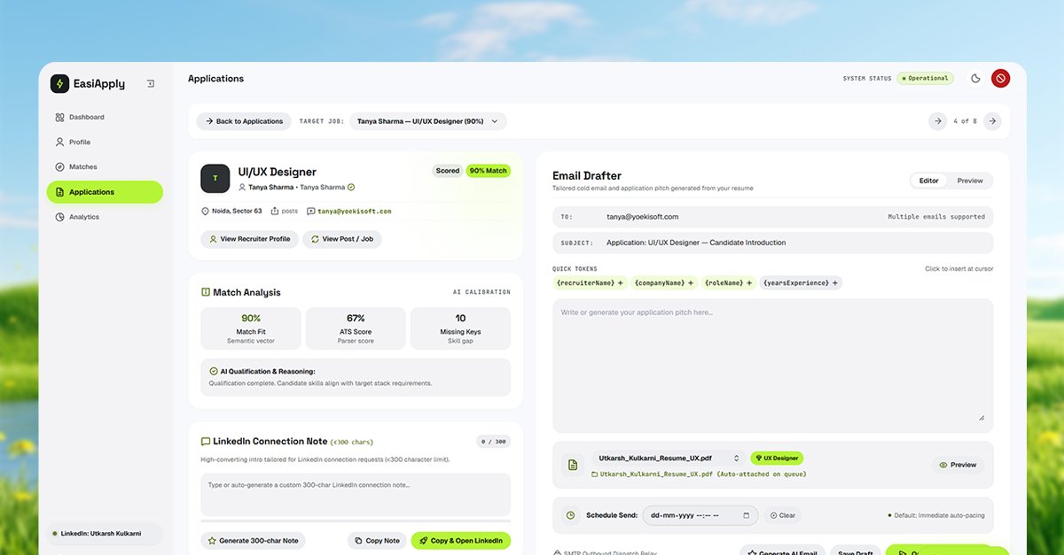Click the 67% ATS Score card

tap(356, 328)
